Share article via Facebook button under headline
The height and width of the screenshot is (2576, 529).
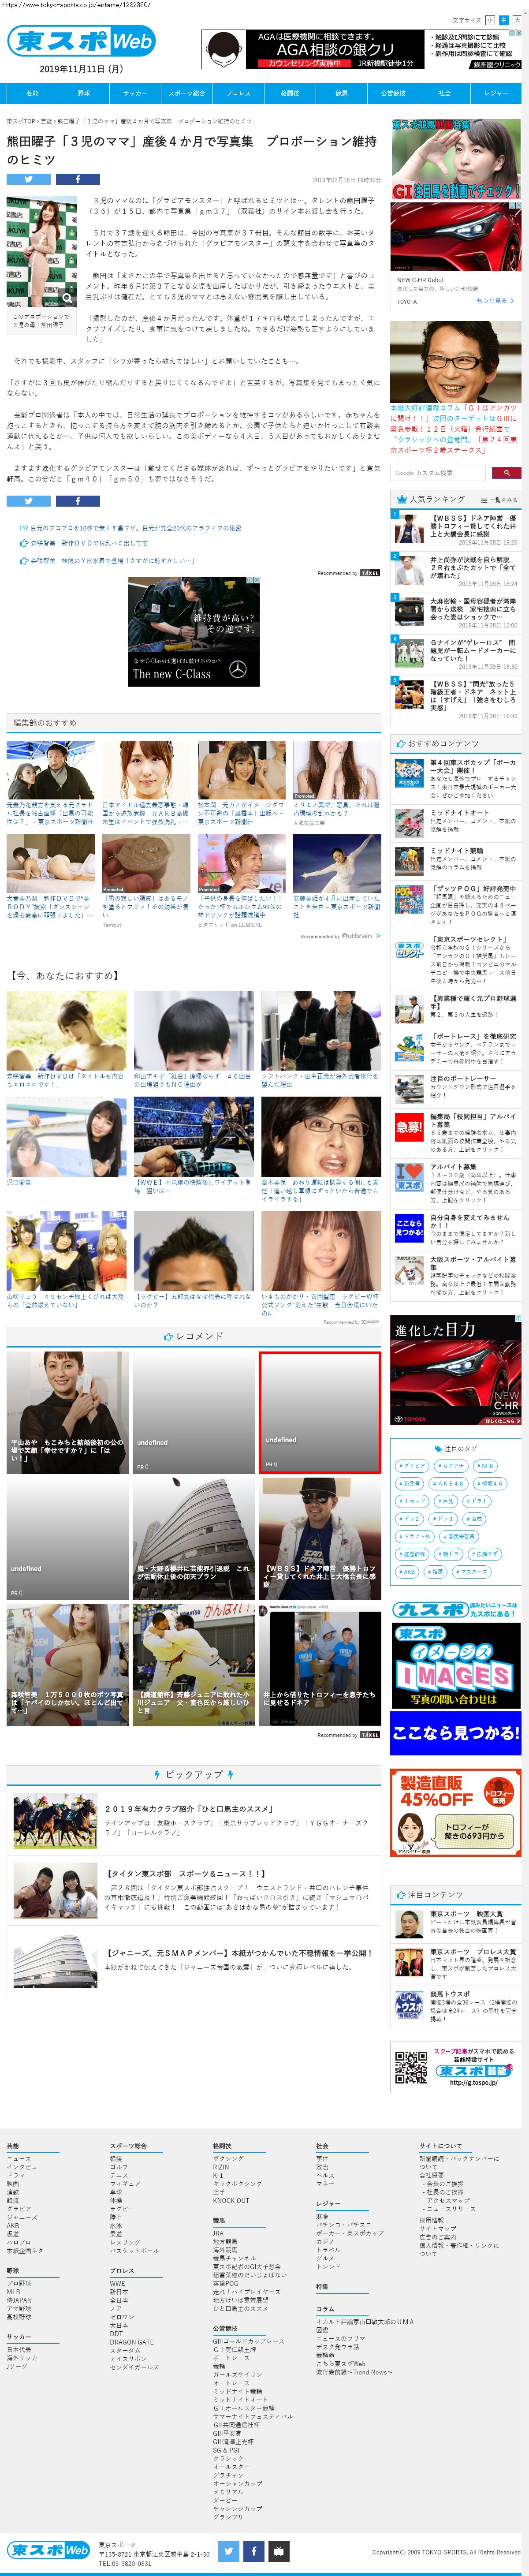(77, 179)
